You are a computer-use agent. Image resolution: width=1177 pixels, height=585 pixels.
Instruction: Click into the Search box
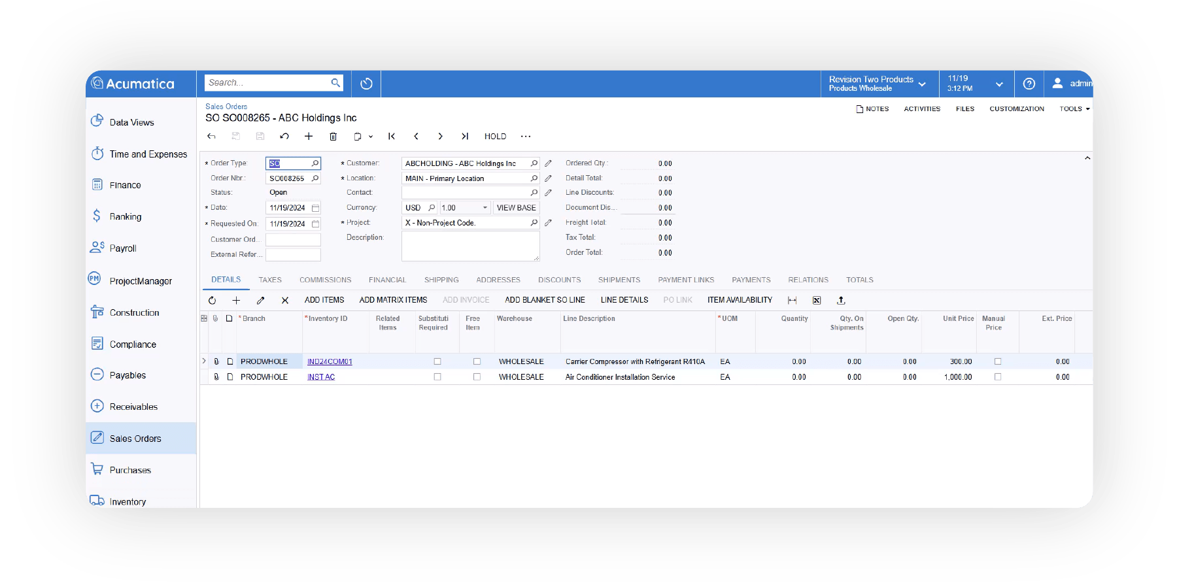pyautogui.click(x=268, y=83)
